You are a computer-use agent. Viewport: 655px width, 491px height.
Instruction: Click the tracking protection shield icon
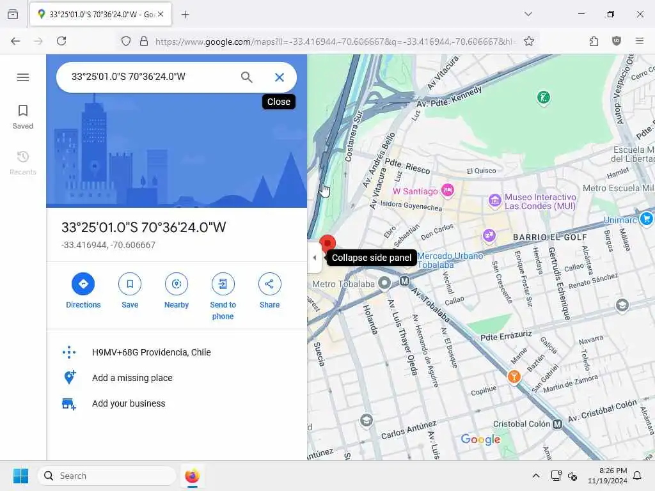[126, 41]
